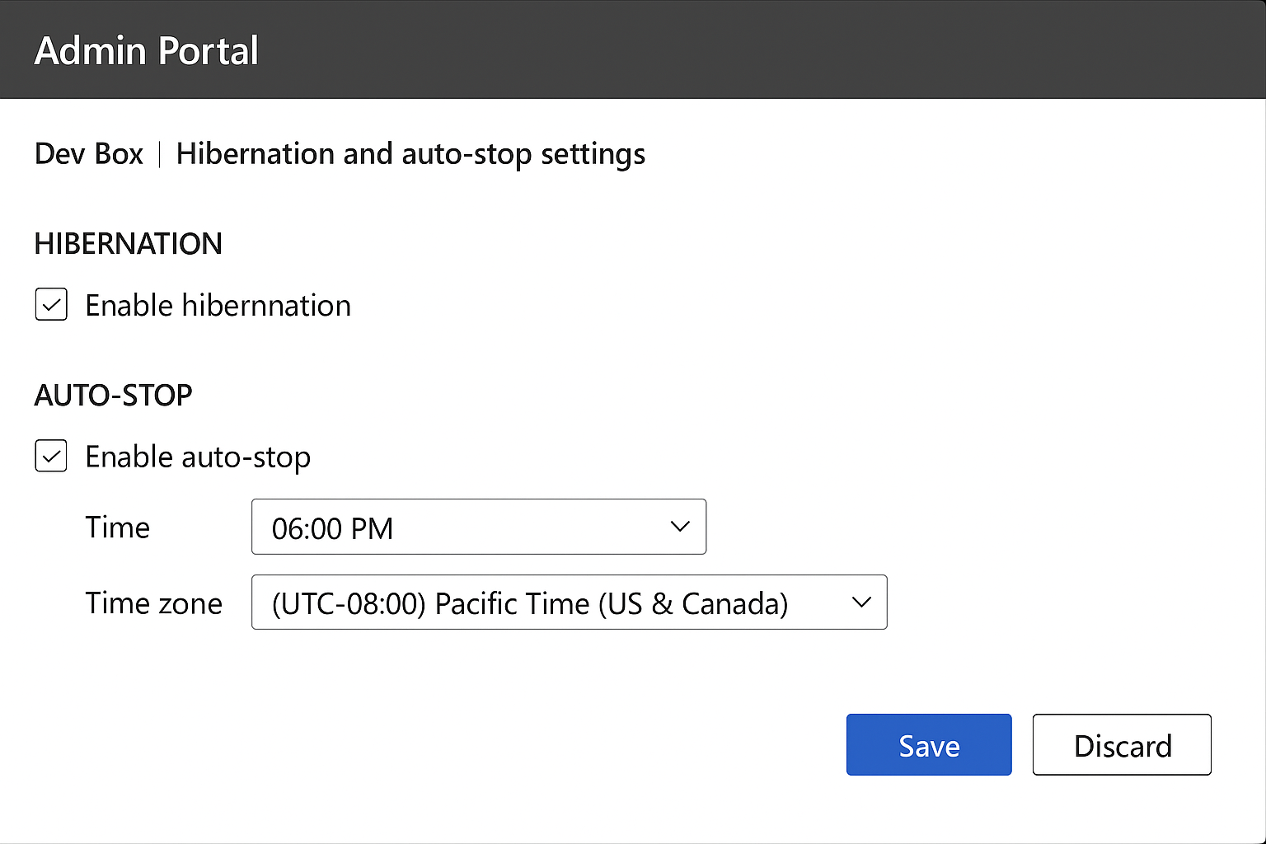Image resolution: width=1266 pixels, height=844 pixels.
Task: Open the Pacific Time time zone dropdown
Action: (x=569, y=603)
